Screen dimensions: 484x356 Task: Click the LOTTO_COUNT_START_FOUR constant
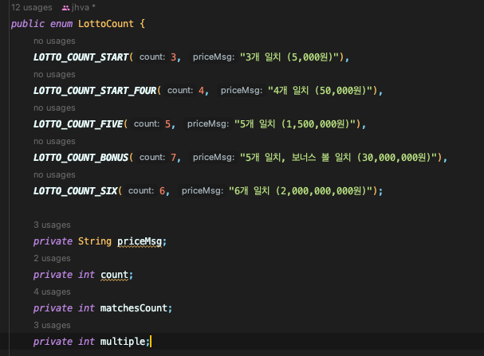[95, 91]
